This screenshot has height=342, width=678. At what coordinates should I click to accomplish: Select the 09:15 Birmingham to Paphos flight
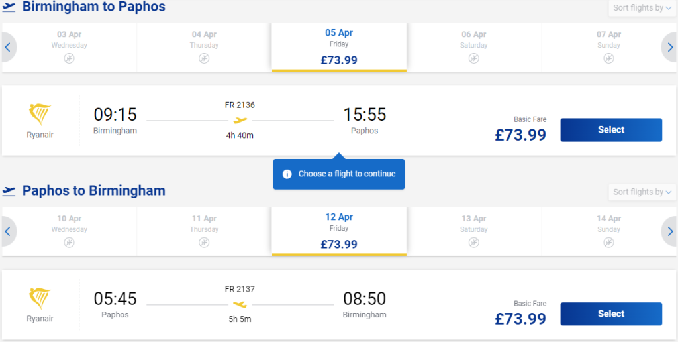pos(611,130)
